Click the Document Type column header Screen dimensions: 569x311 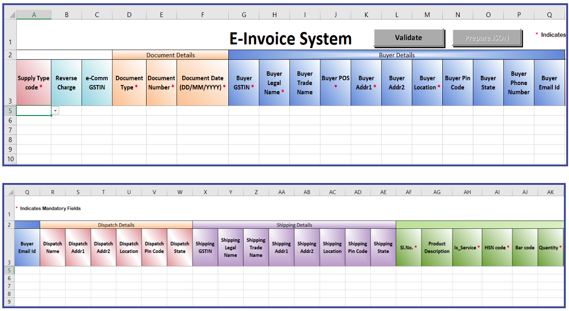[x=129, y=82]
